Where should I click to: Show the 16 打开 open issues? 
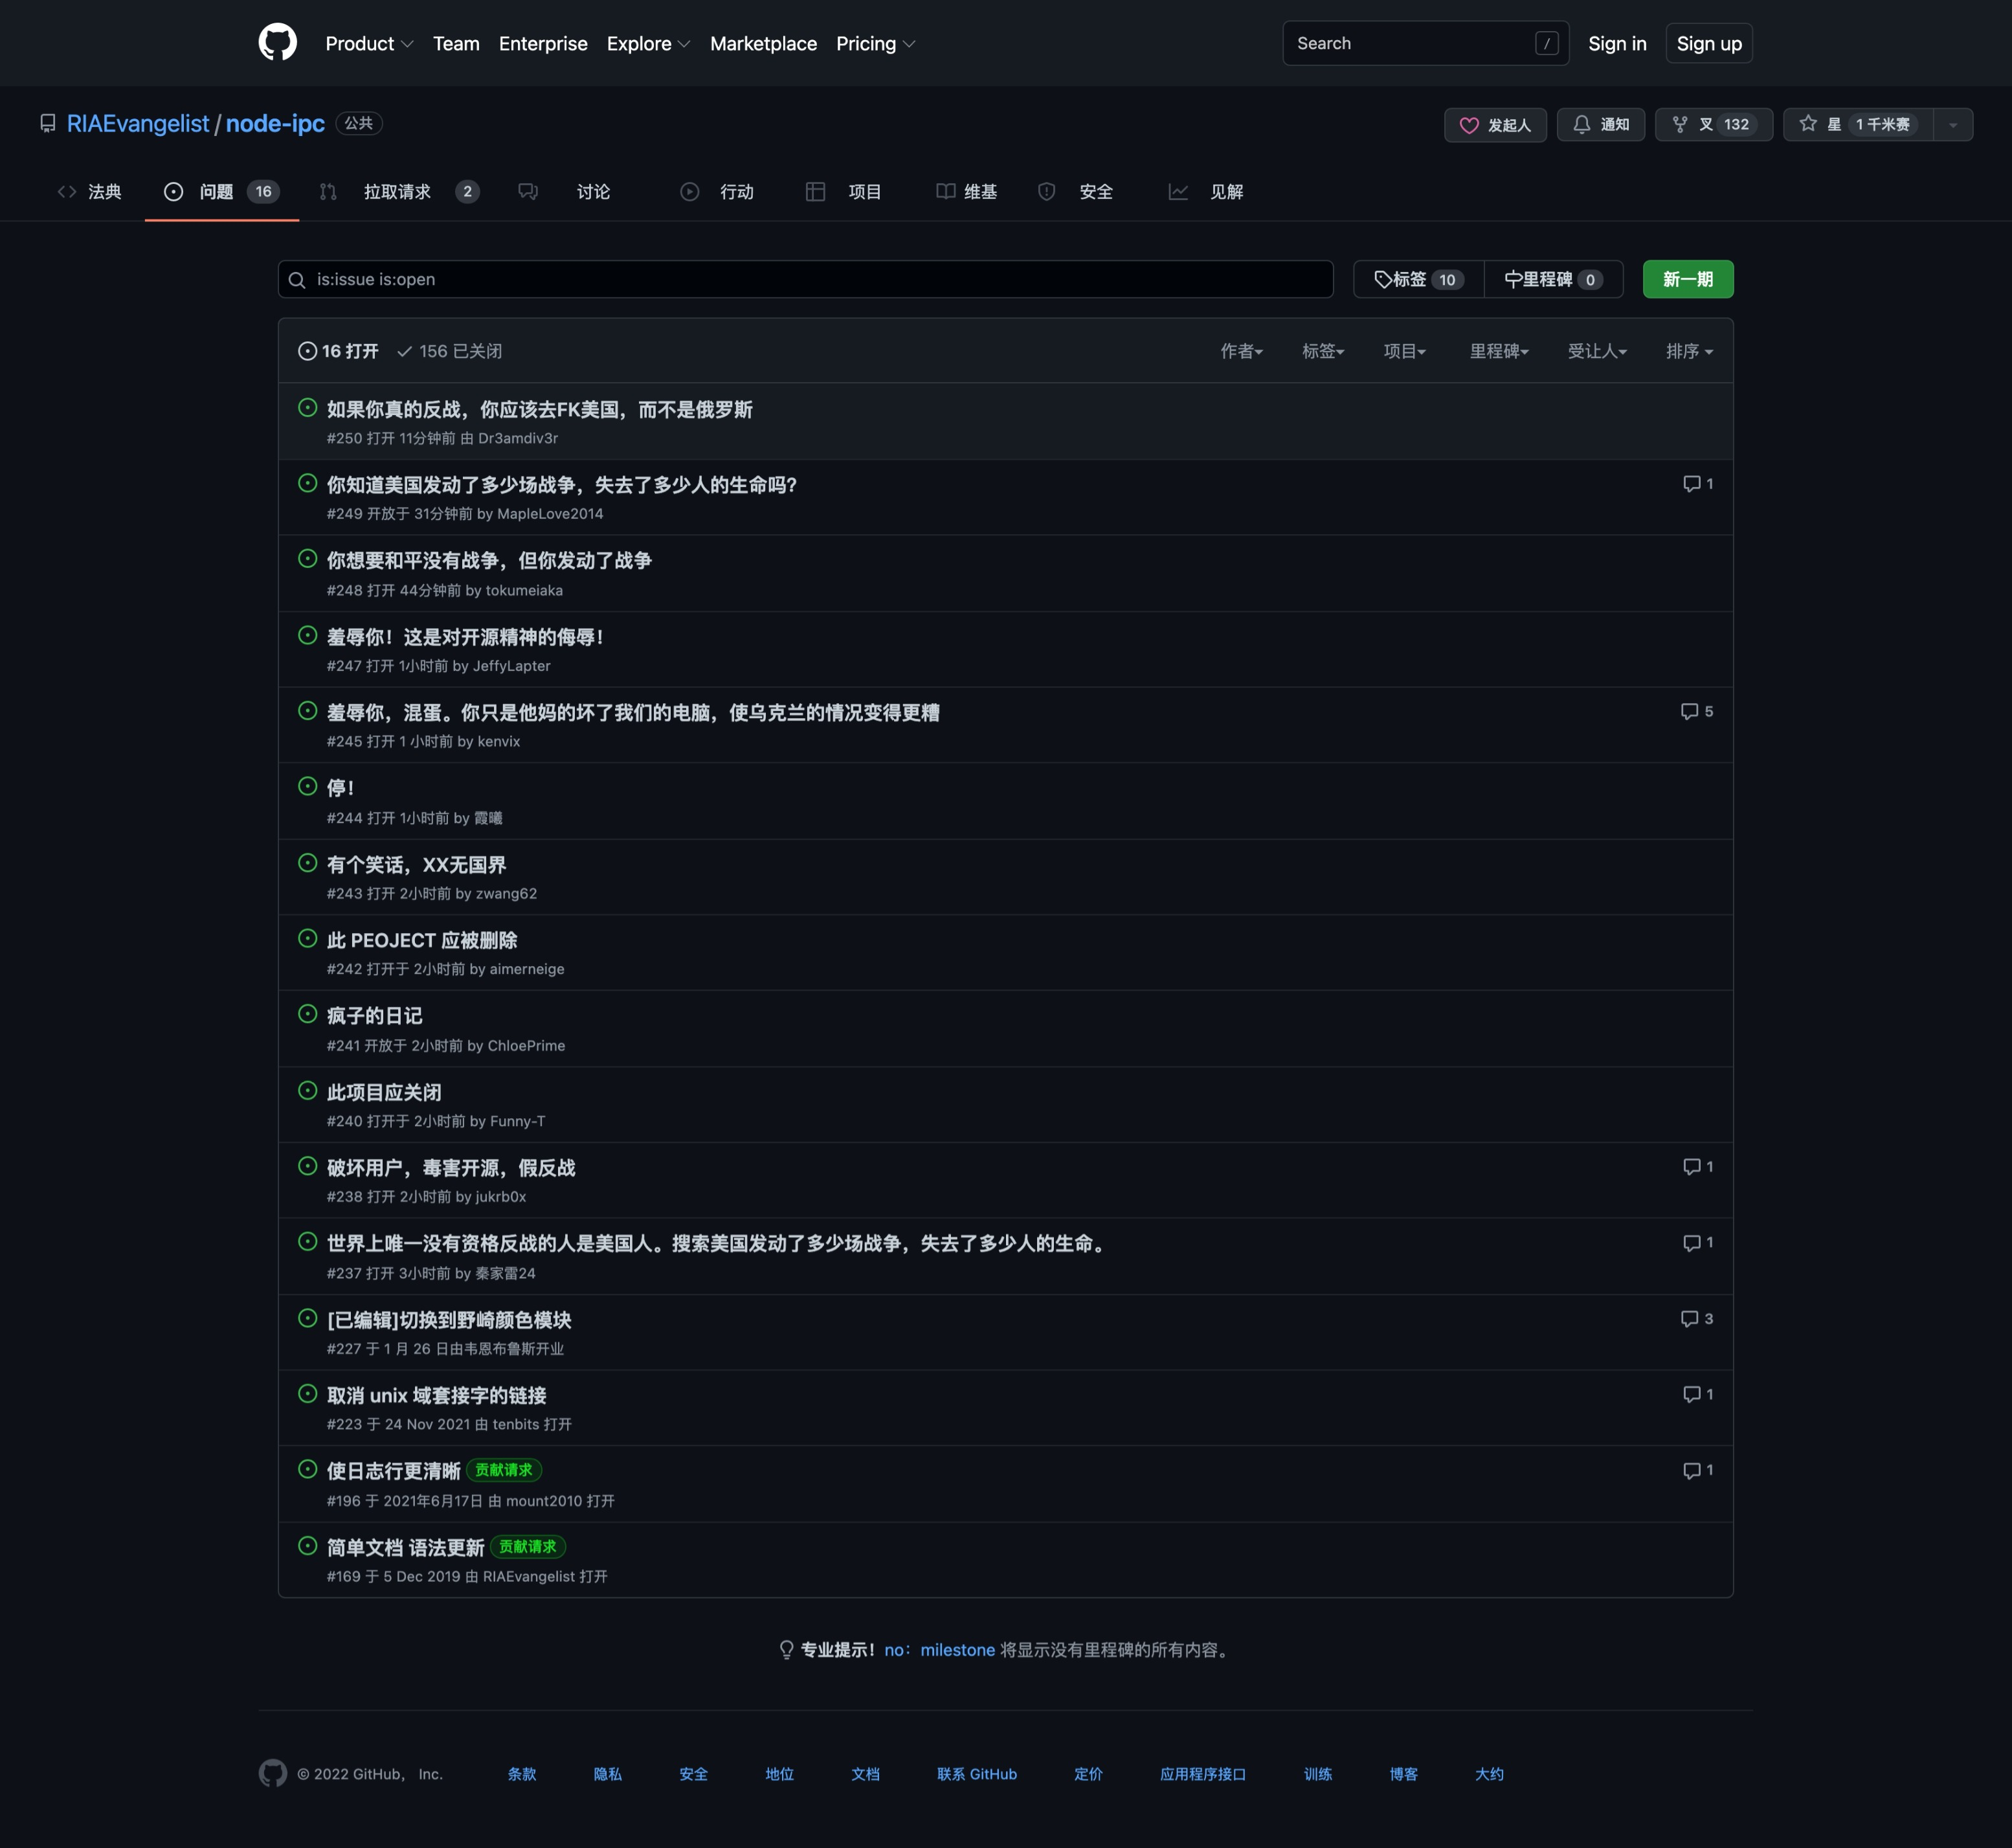point(338,351)
